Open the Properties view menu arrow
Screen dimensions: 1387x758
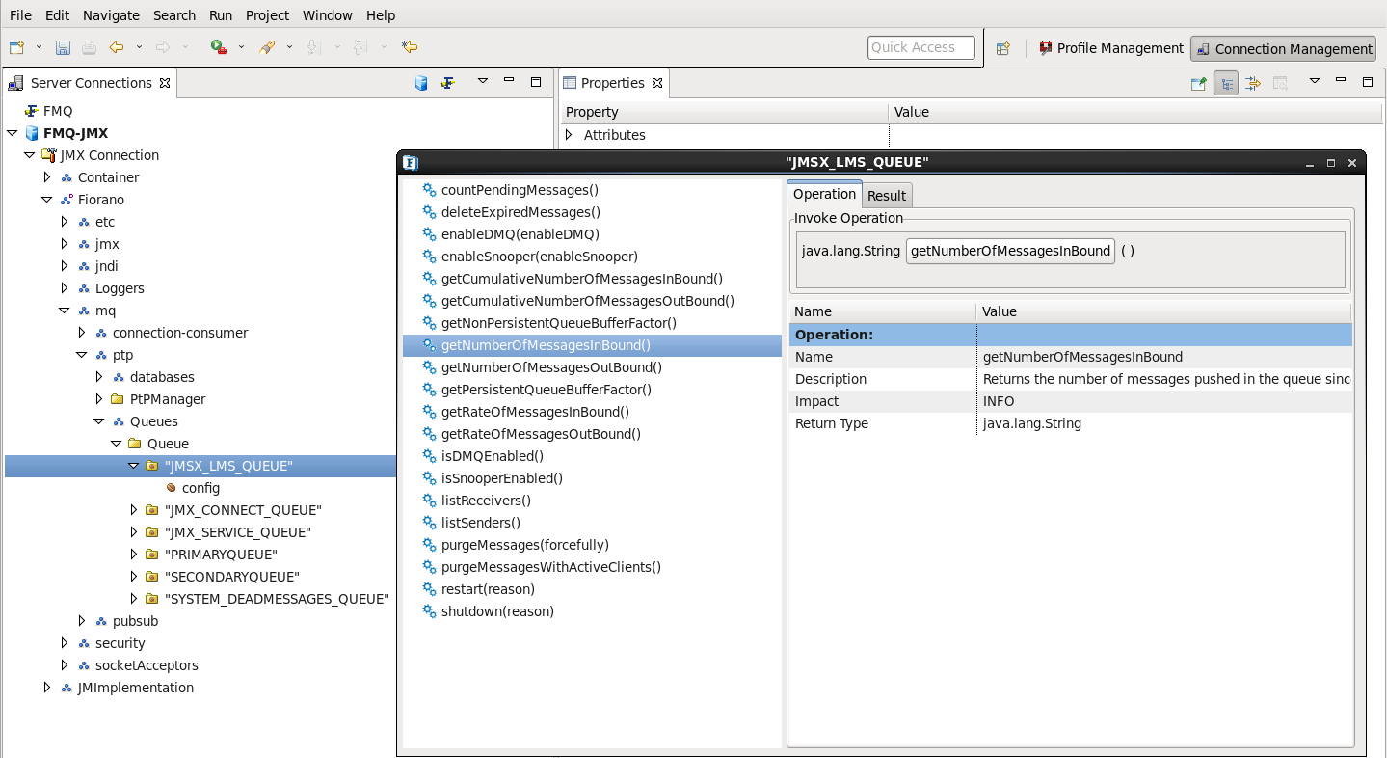(1314, 82)
